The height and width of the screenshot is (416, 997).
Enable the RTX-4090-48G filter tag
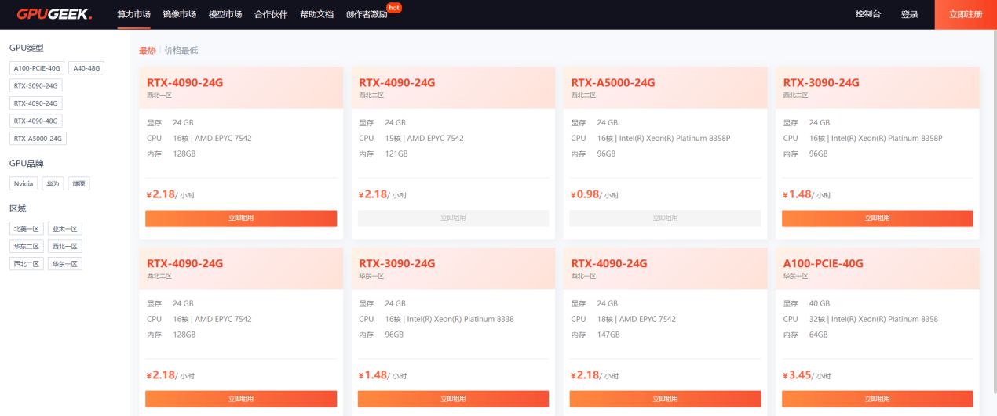point(36,121)
